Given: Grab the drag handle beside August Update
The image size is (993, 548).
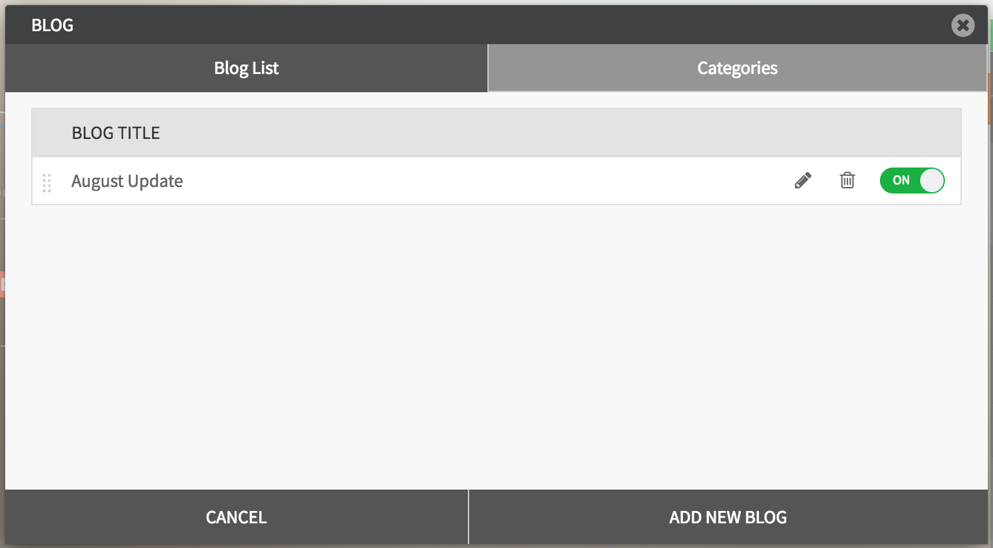Looking at the screenshot, I should click(x=47, y=183).
